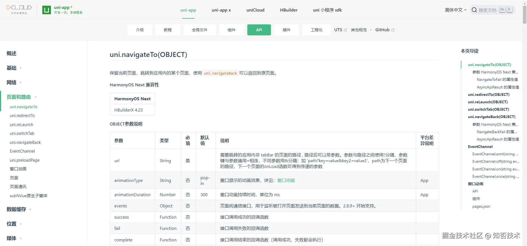Expand the 位置 sidebar section
Screen dimensions: 527x246
(14, 224)
